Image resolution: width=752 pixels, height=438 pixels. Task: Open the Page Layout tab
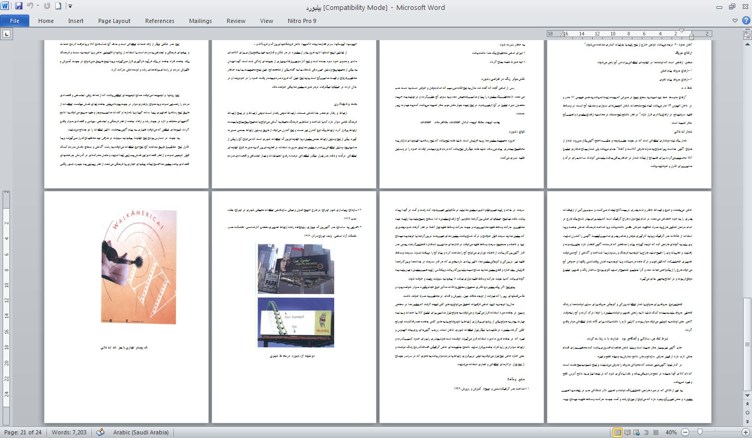[x=114, y=21]
